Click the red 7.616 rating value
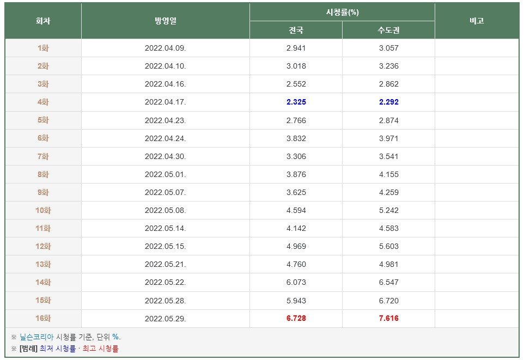 (x=388, y=318)
